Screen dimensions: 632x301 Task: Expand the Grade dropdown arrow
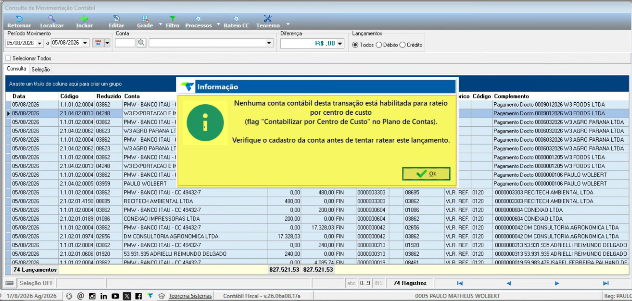[x=161, y=24]
